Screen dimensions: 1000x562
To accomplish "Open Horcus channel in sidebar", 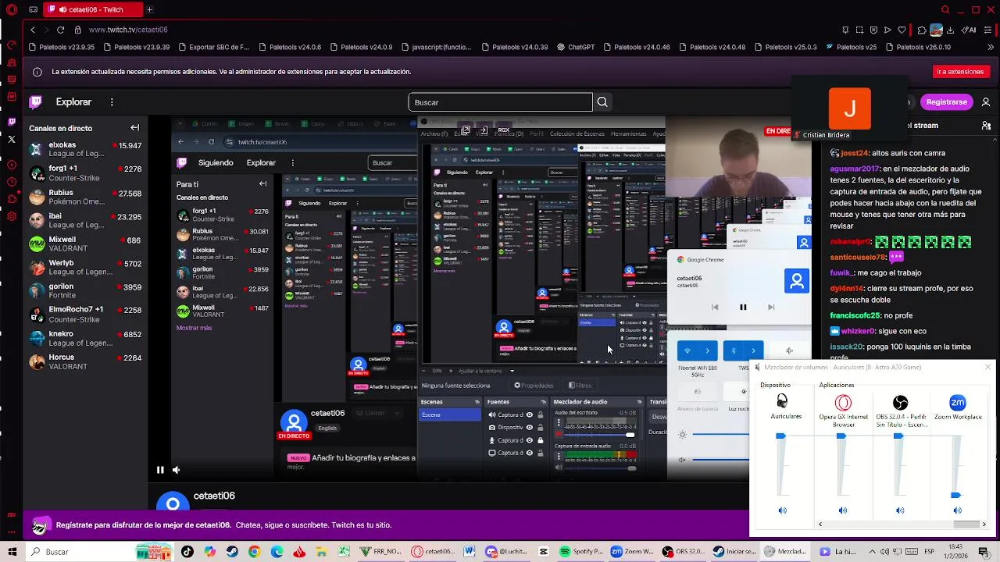I will coord(85,362).
